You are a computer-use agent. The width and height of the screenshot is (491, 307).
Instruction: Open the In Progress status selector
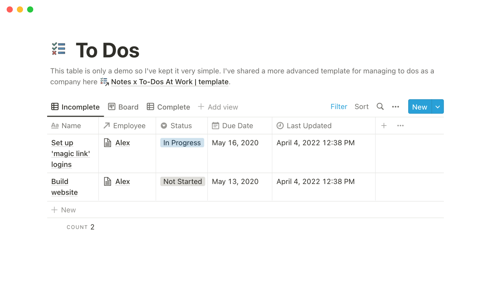coord(182,143)
